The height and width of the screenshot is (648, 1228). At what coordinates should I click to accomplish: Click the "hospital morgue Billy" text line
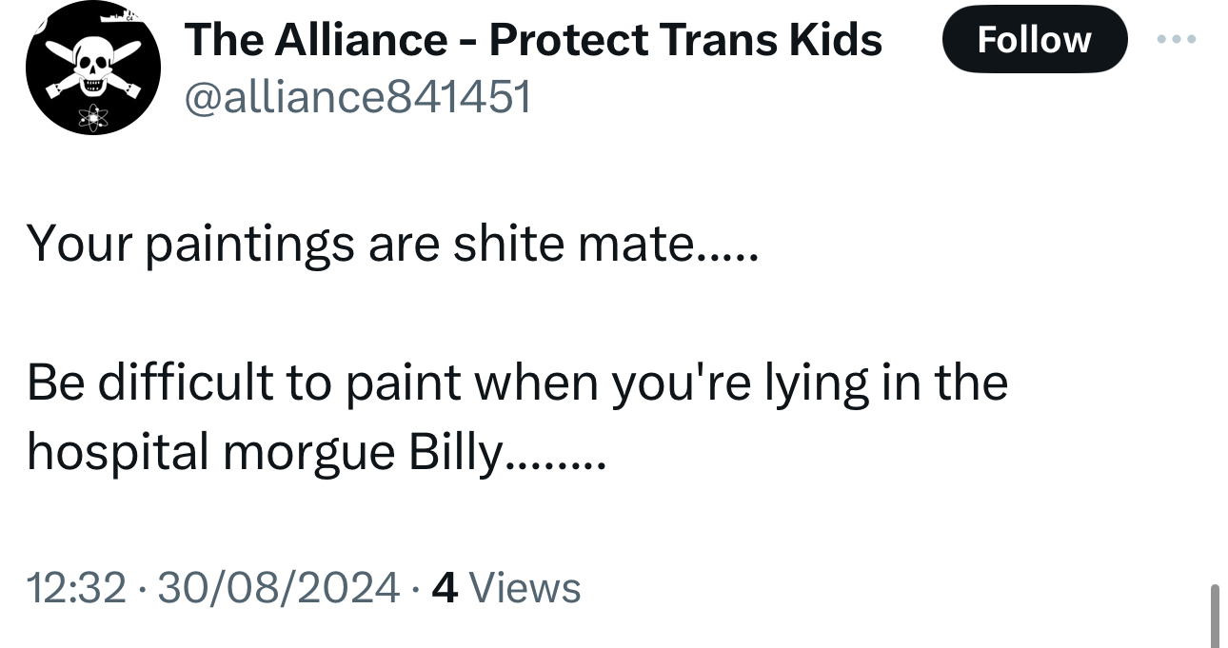pos(314,454)
